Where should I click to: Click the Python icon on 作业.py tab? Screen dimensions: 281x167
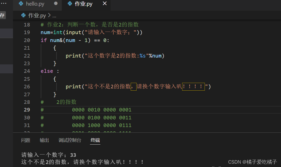[70, 4]
